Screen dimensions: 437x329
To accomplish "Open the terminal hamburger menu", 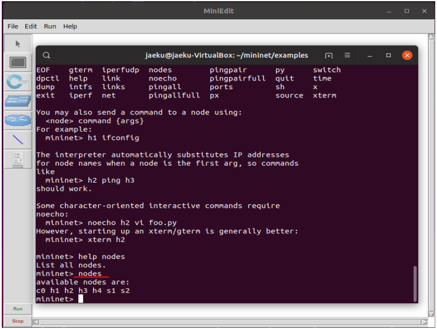I will (347, 55).
